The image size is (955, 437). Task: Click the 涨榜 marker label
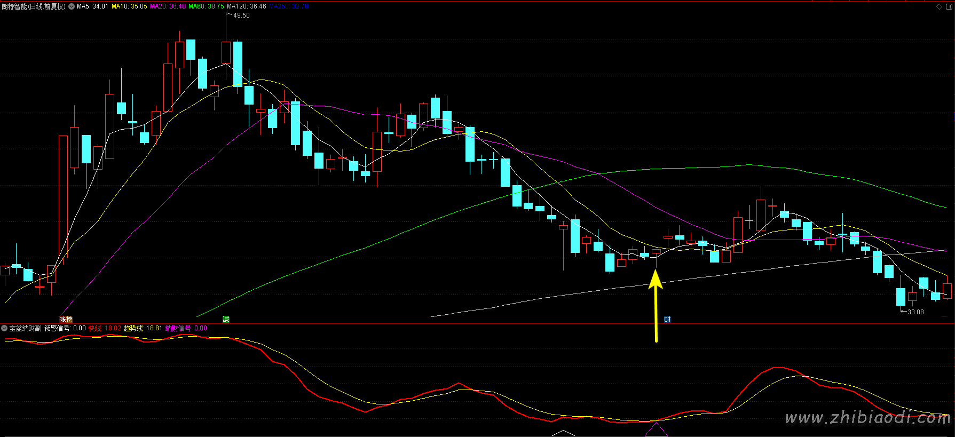[66, 319]
